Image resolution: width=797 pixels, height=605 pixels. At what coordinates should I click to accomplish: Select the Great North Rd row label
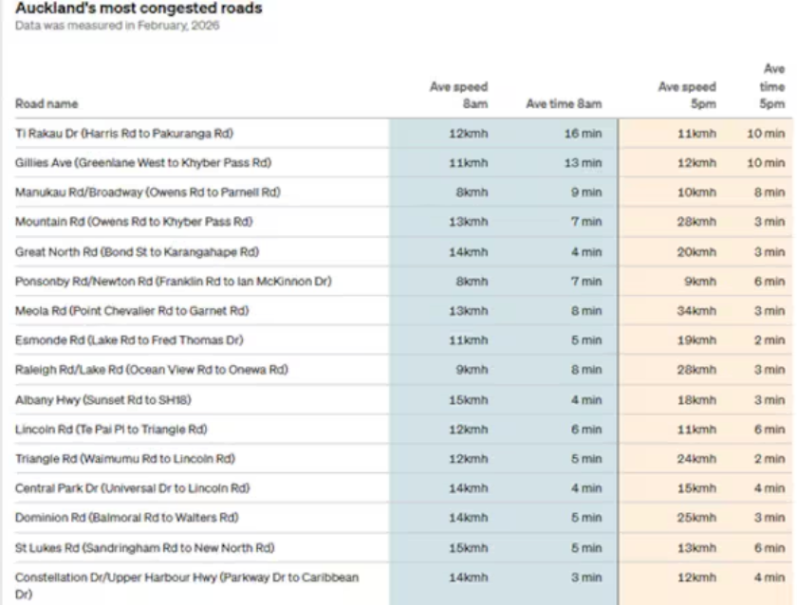(137, 251)
